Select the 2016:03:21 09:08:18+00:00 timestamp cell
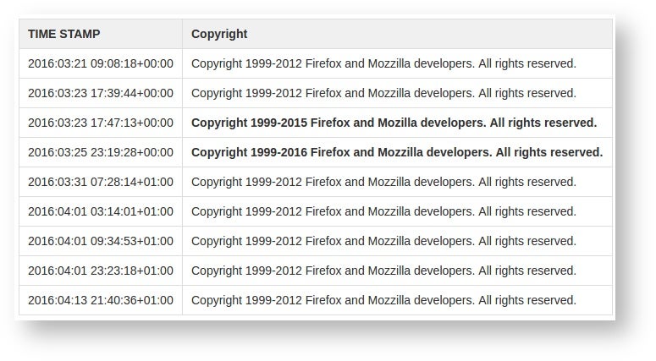 (x=101, y=63)
